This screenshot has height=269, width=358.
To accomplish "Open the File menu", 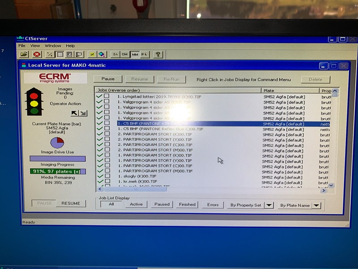I will (x=22, y=46).
